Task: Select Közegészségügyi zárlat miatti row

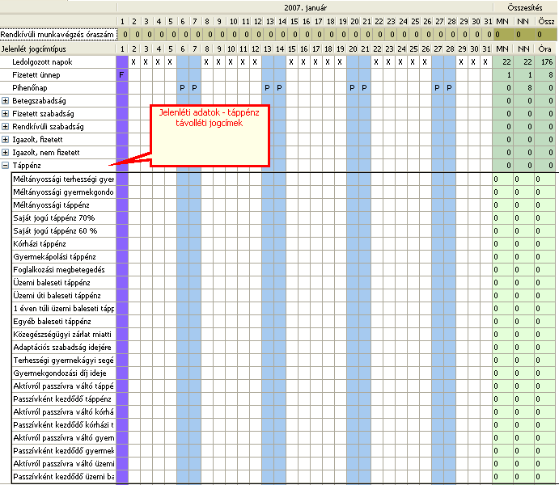Action: 64,335
